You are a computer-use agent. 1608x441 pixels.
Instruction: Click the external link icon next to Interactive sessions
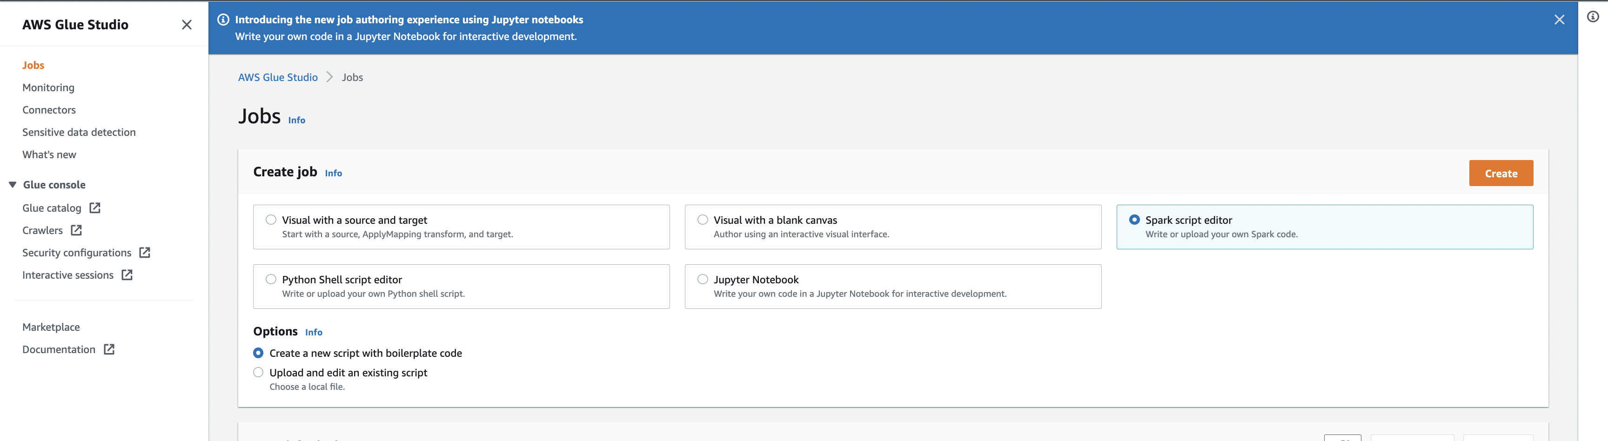click(127, 275)
